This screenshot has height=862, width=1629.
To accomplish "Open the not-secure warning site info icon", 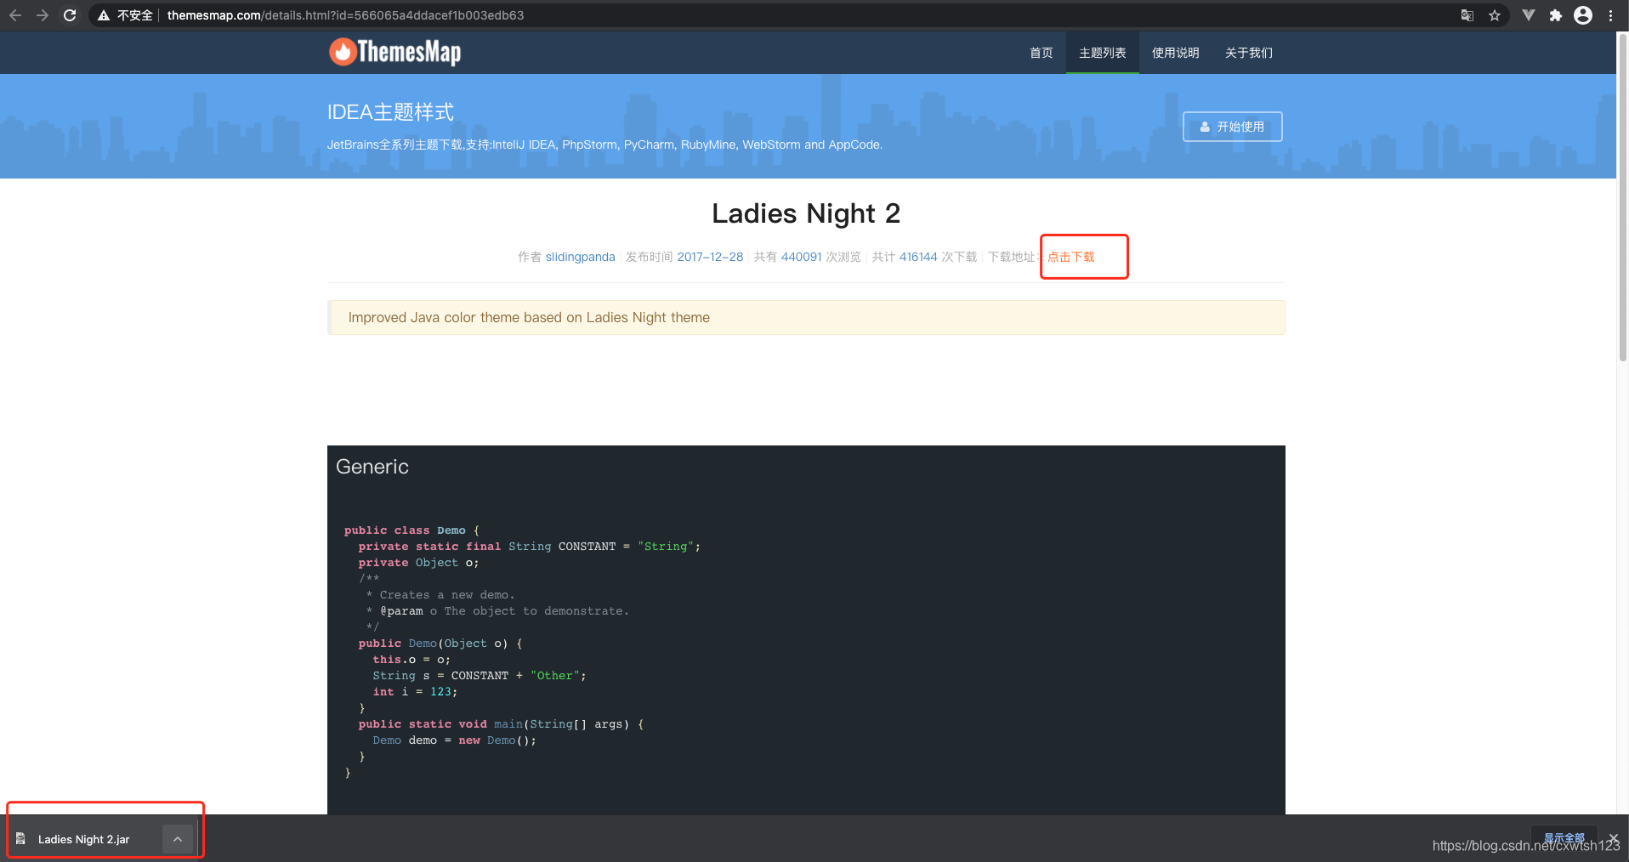I will coord(104,15).
